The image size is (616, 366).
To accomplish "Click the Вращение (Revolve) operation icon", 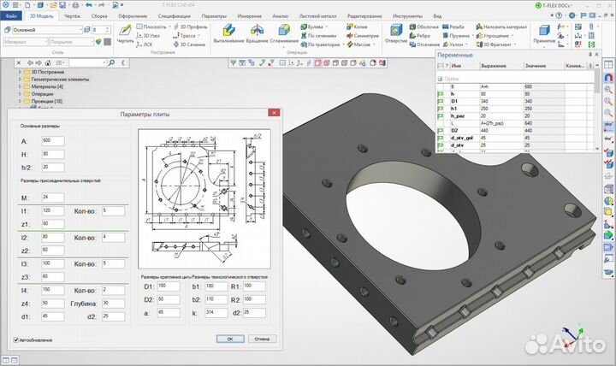I will [257, 32].
